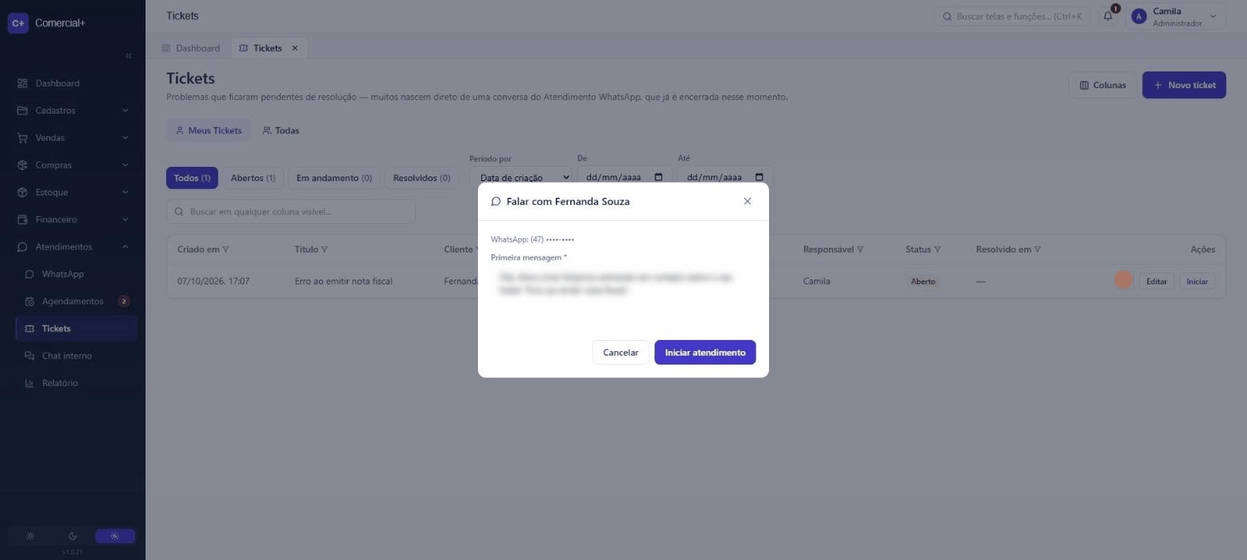Open the Período por dropdown
This screenshot has width=1247, height=560.
(x=520, y=177)
